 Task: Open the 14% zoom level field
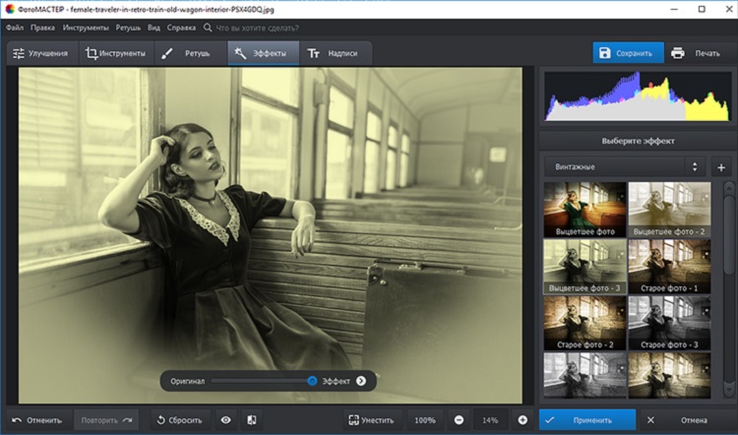tap(491, 420)
